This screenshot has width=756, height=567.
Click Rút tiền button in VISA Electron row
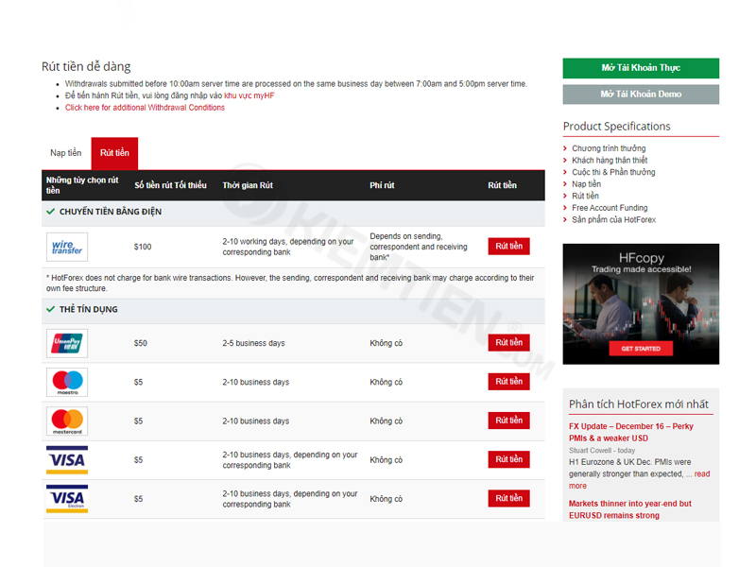pyautogui.click(x=508, y=499)
